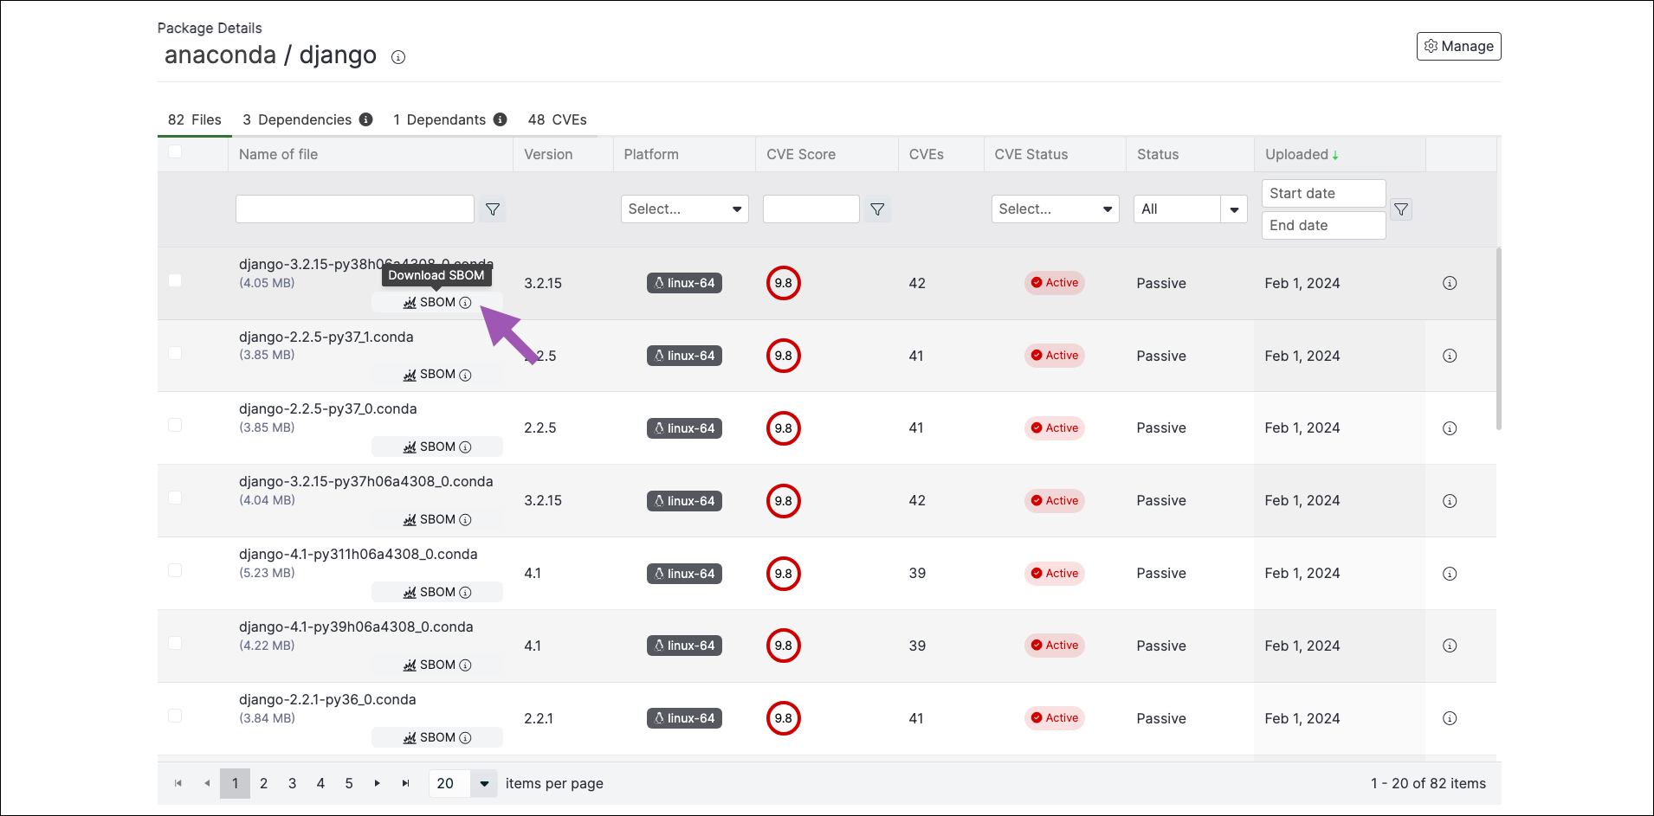Open the Status filter All dropdown
Screen dimensions: 1654x816
[1190, 209]
